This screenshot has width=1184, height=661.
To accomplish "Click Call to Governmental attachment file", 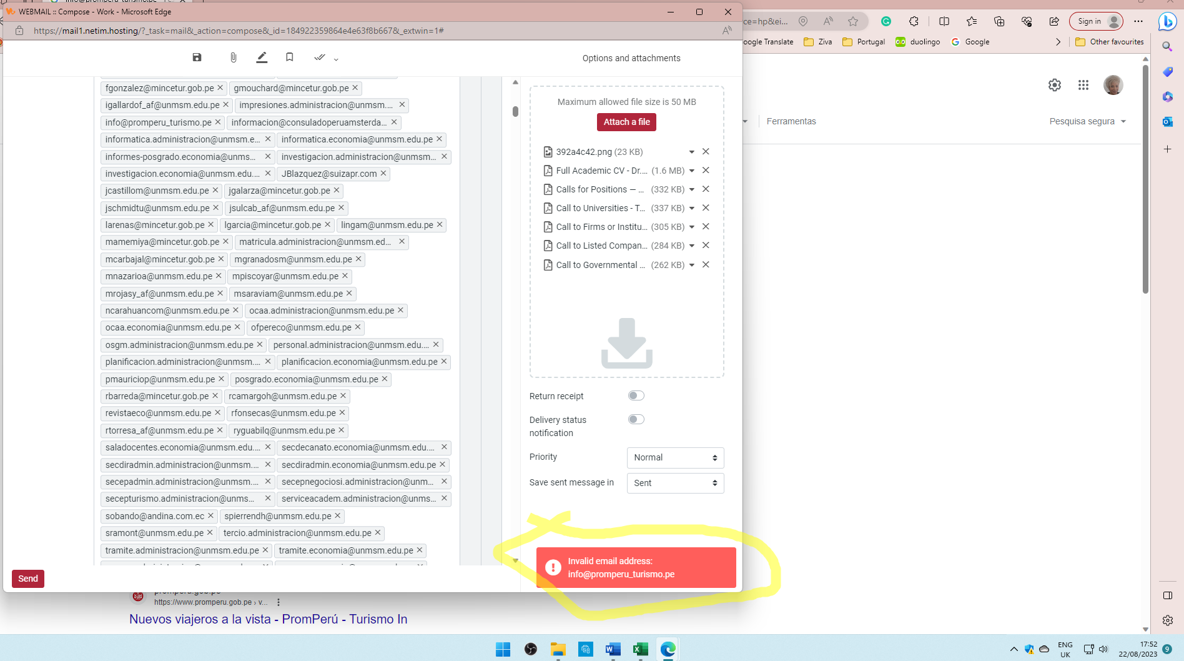I will point(600,265).
